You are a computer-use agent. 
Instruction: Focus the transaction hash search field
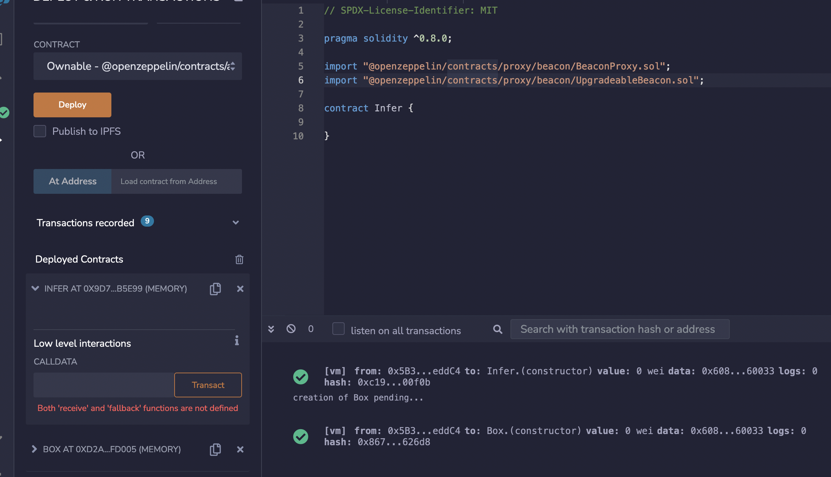[x=619, y=329]
